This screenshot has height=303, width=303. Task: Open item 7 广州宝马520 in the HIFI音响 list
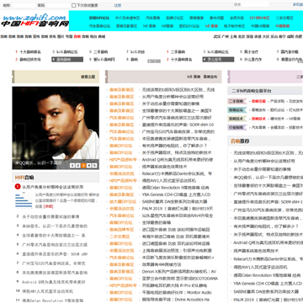(x=54, y=263)
